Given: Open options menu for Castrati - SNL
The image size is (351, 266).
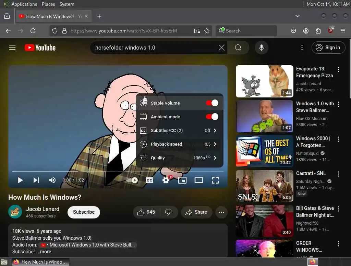Looking at the screenshot, I should [338, 174].
